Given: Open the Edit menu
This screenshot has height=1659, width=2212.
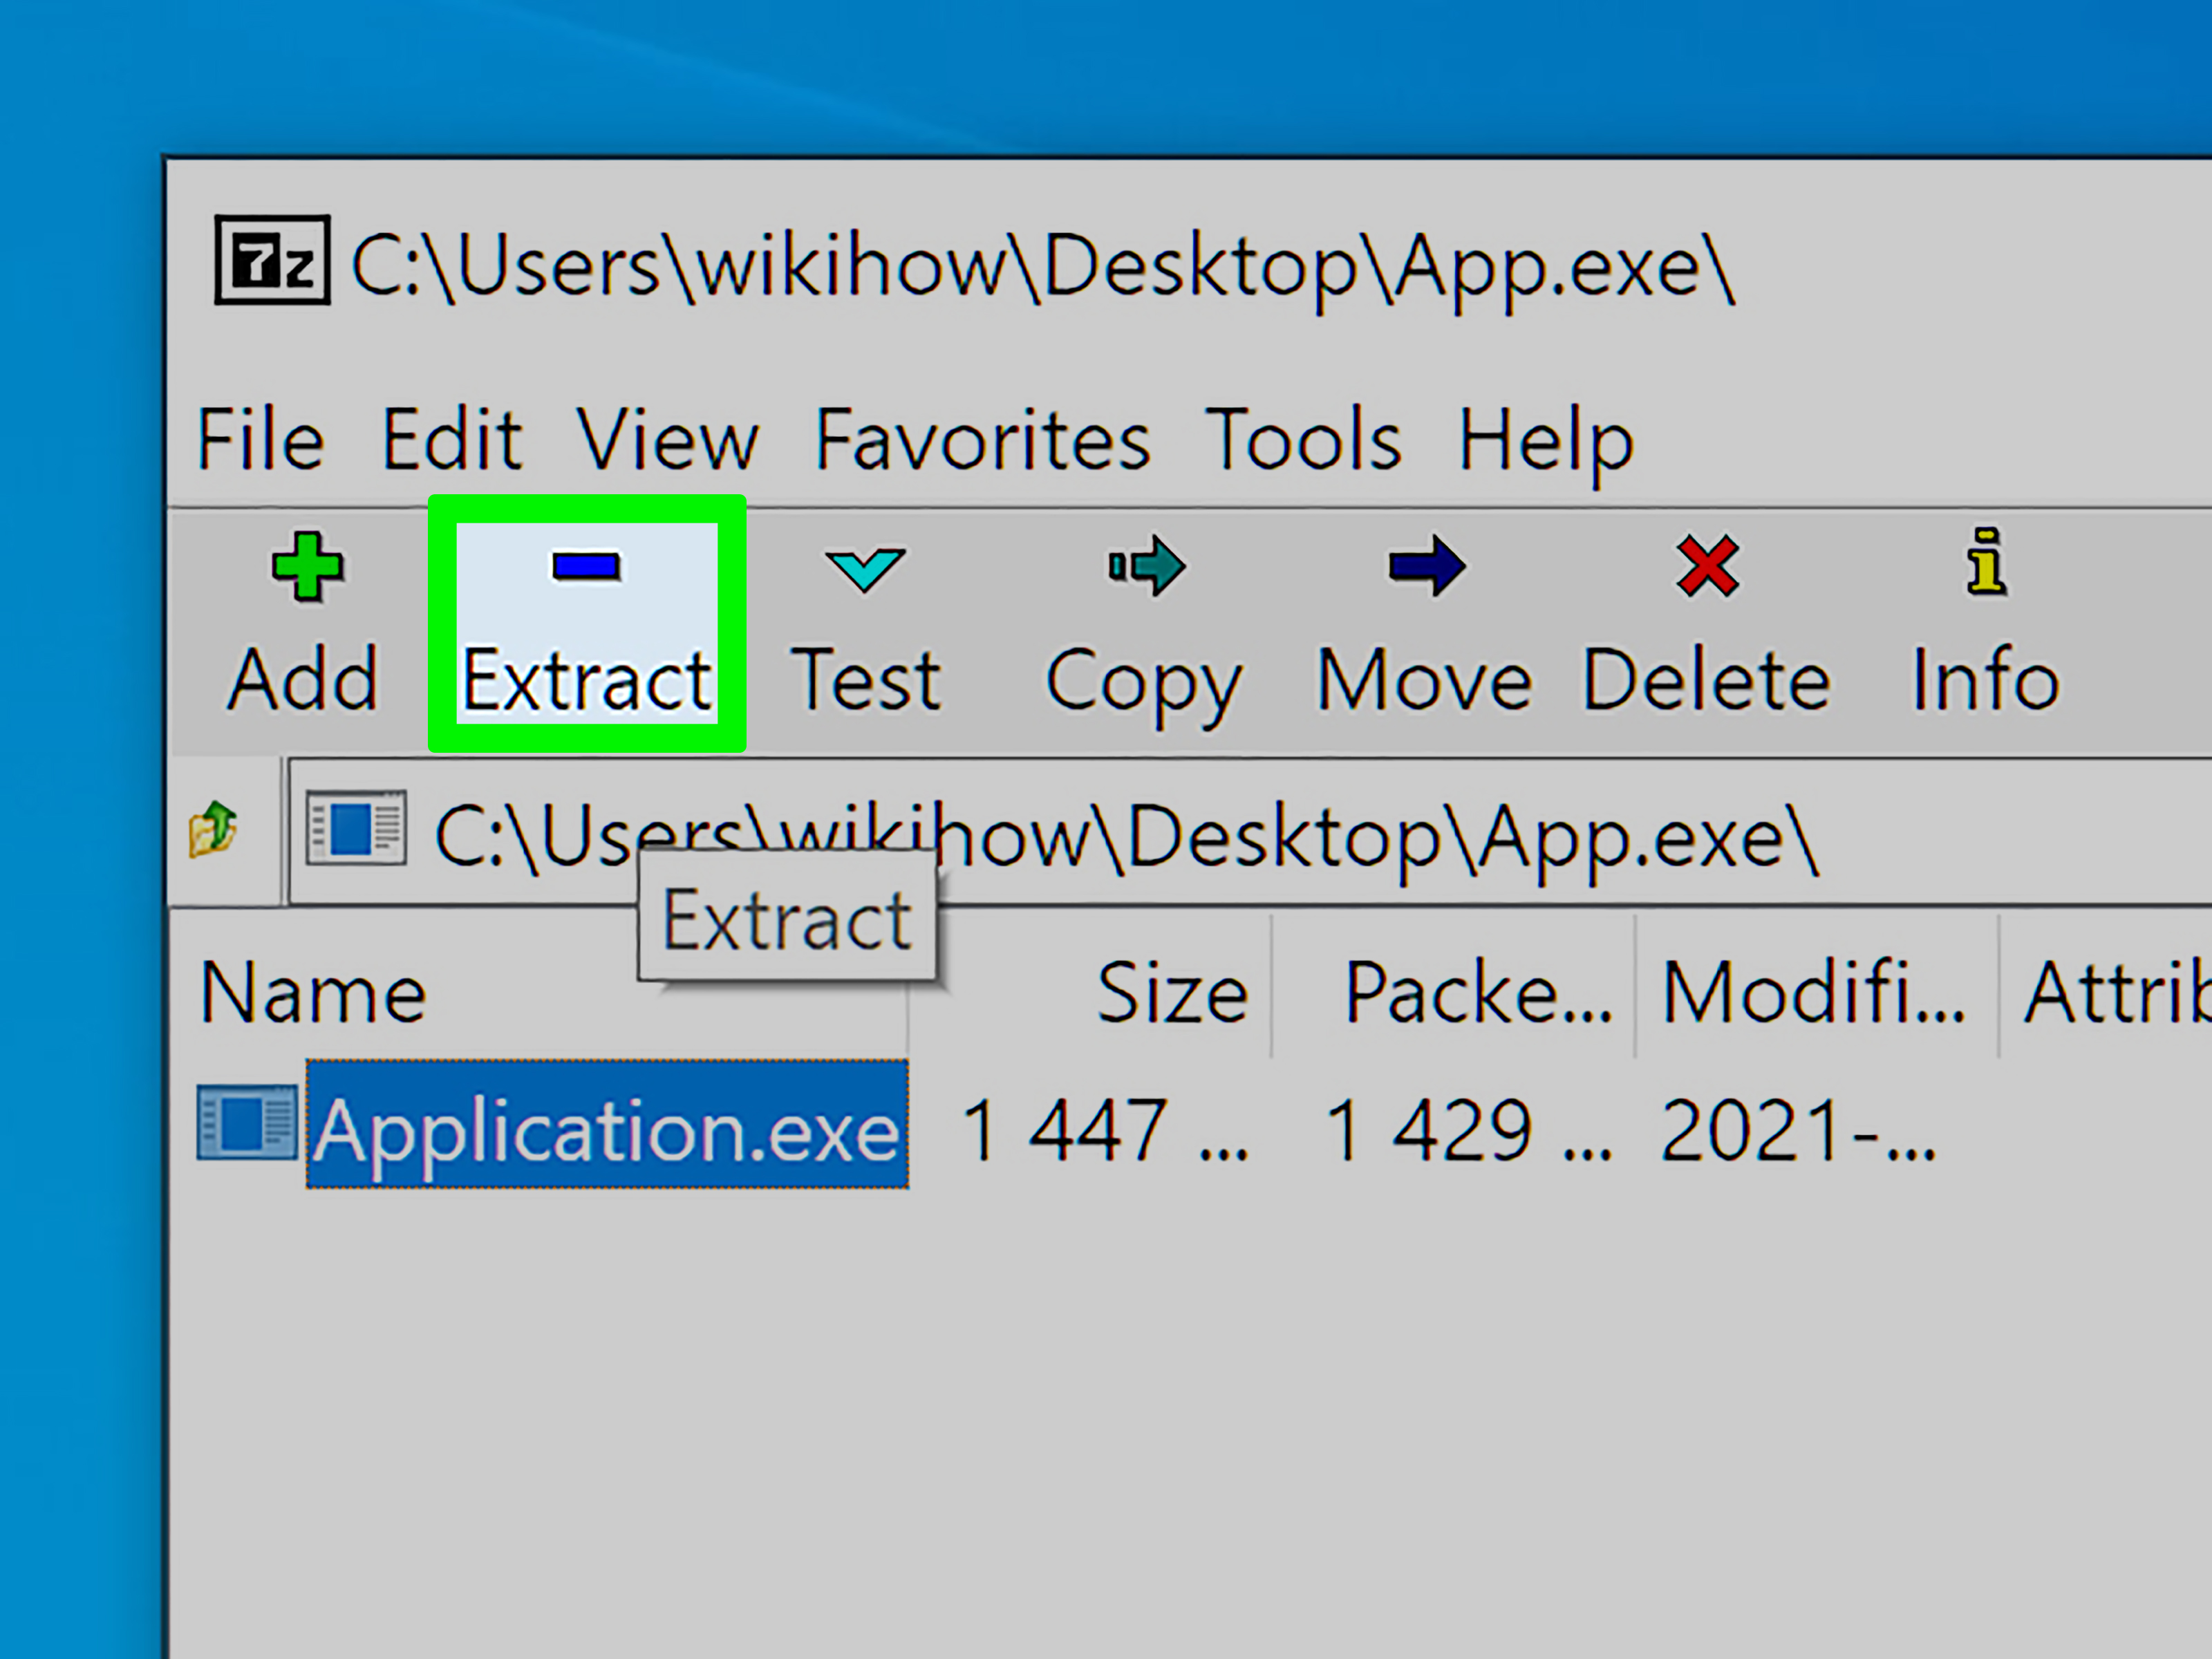Looking at the screenshot, I should coord(452,439).
